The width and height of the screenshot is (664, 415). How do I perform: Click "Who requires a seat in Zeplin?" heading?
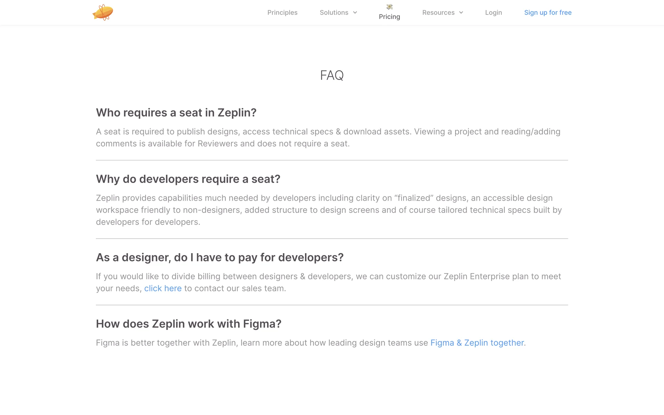[176, 113]
